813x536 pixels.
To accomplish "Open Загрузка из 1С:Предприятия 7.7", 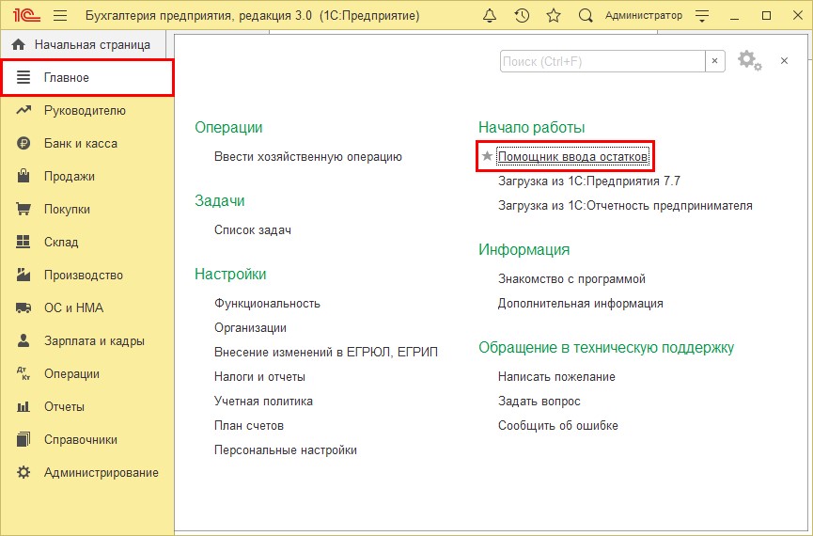I will click(x=589, y=181).
